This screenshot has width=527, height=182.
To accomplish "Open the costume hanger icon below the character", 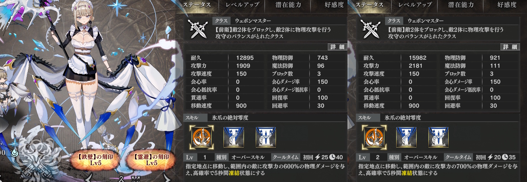I will [122, 179].
